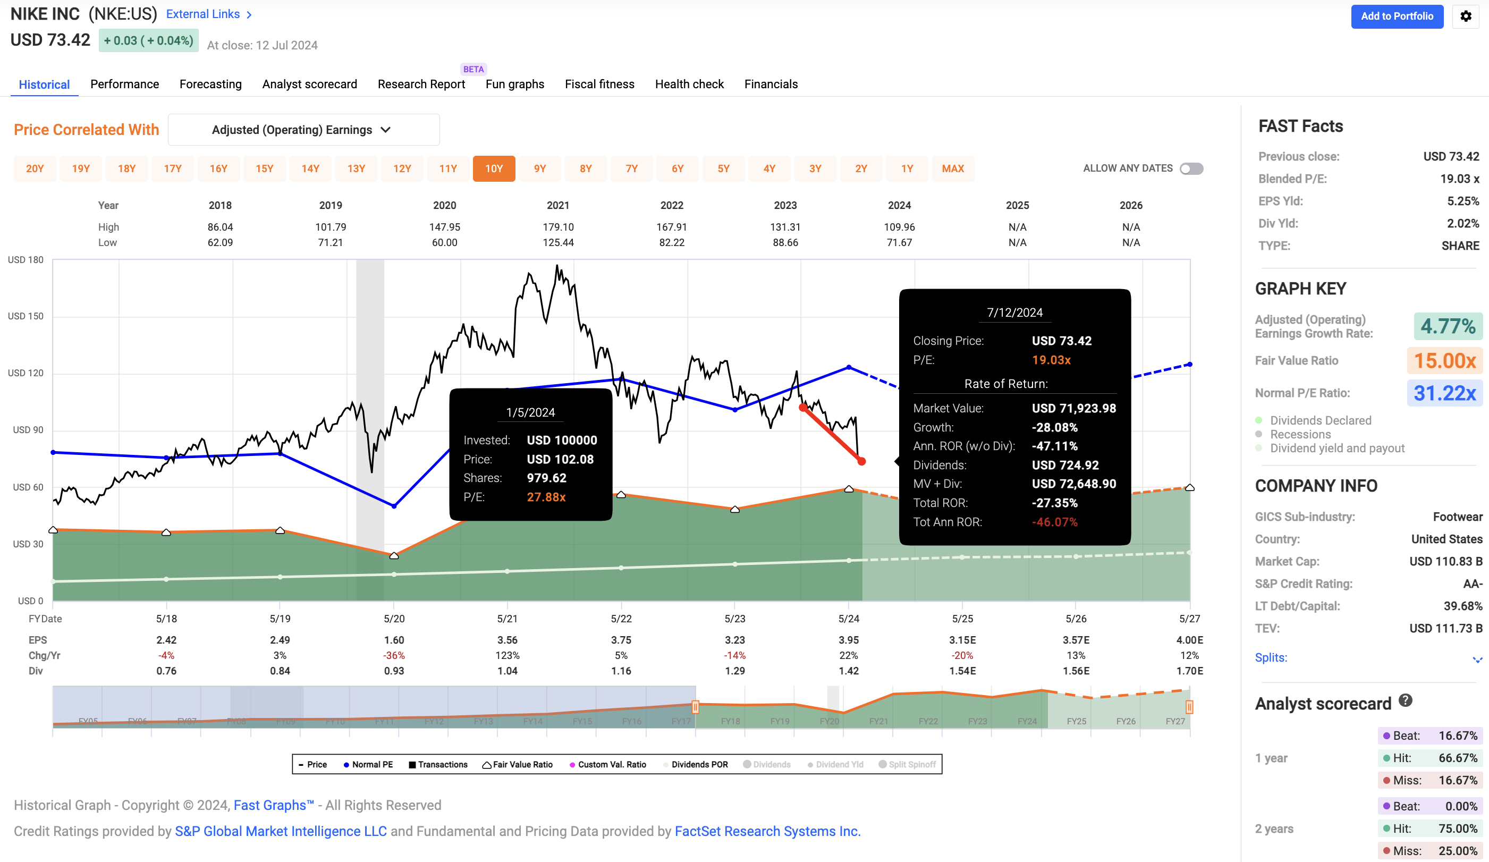This screenshot has height=862, width=1489.
Task: Click the Fast Graphs™ copyright link
Action: point(274,805)
